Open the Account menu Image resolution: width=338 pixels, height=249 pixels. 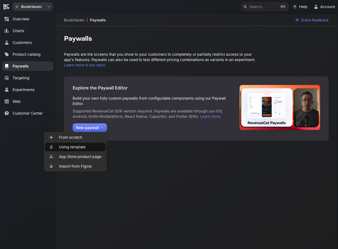pyautogui.click(x=324, y=7)
